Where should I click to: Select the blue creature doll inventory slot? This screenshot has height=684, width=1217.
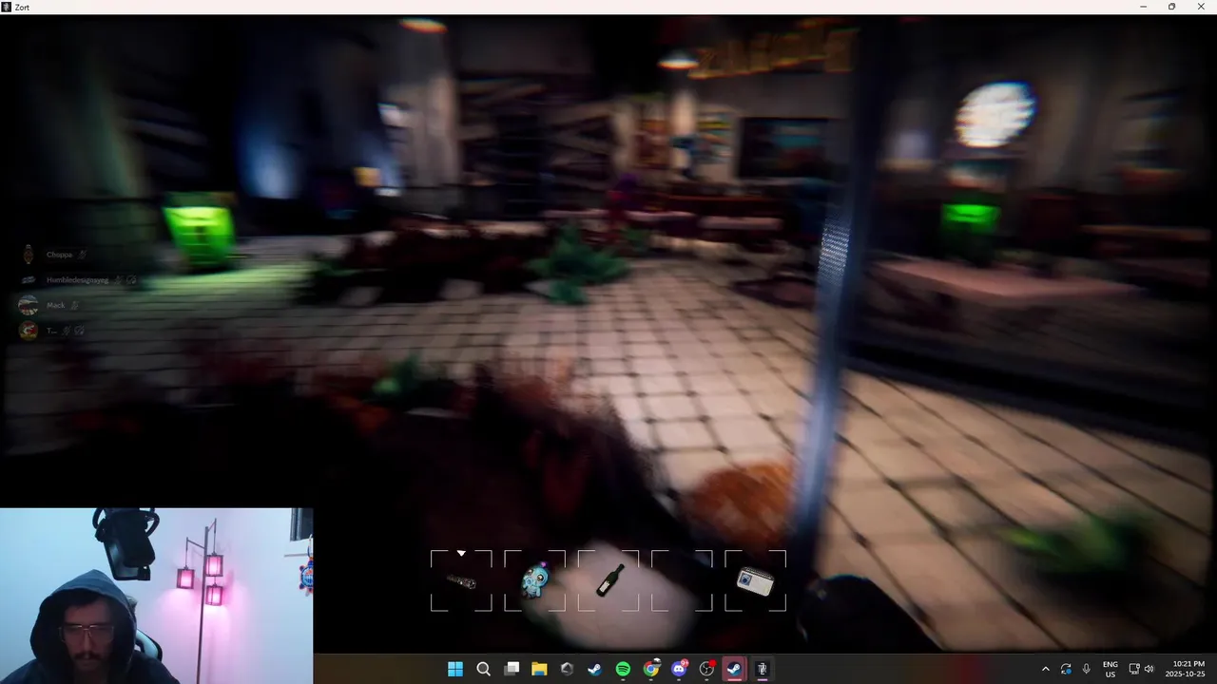point(534,581)
